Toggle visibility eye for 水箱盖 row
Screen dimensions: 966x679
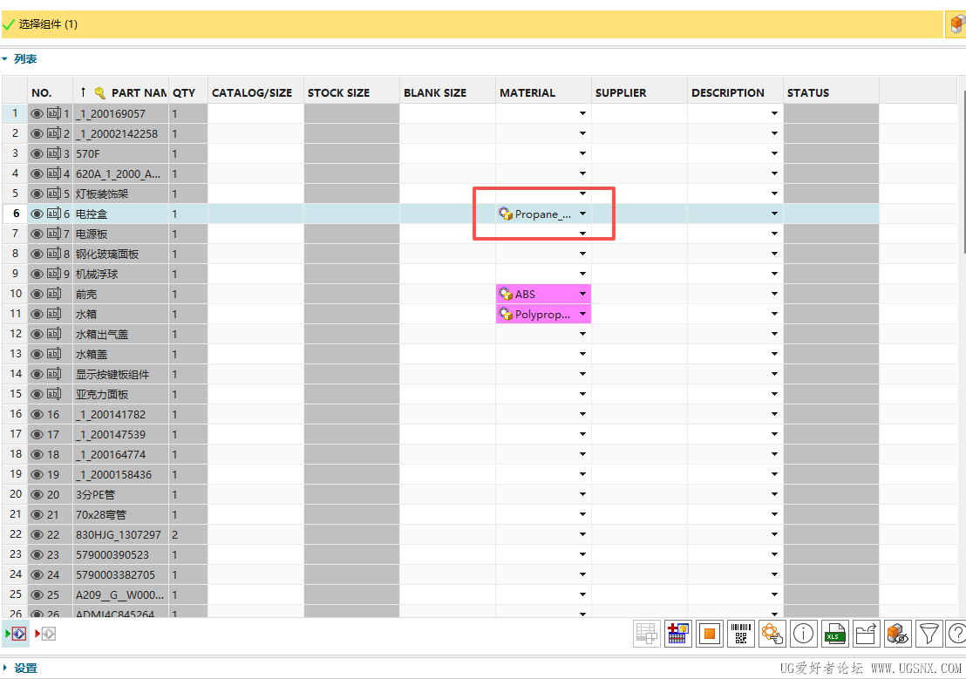37,354
